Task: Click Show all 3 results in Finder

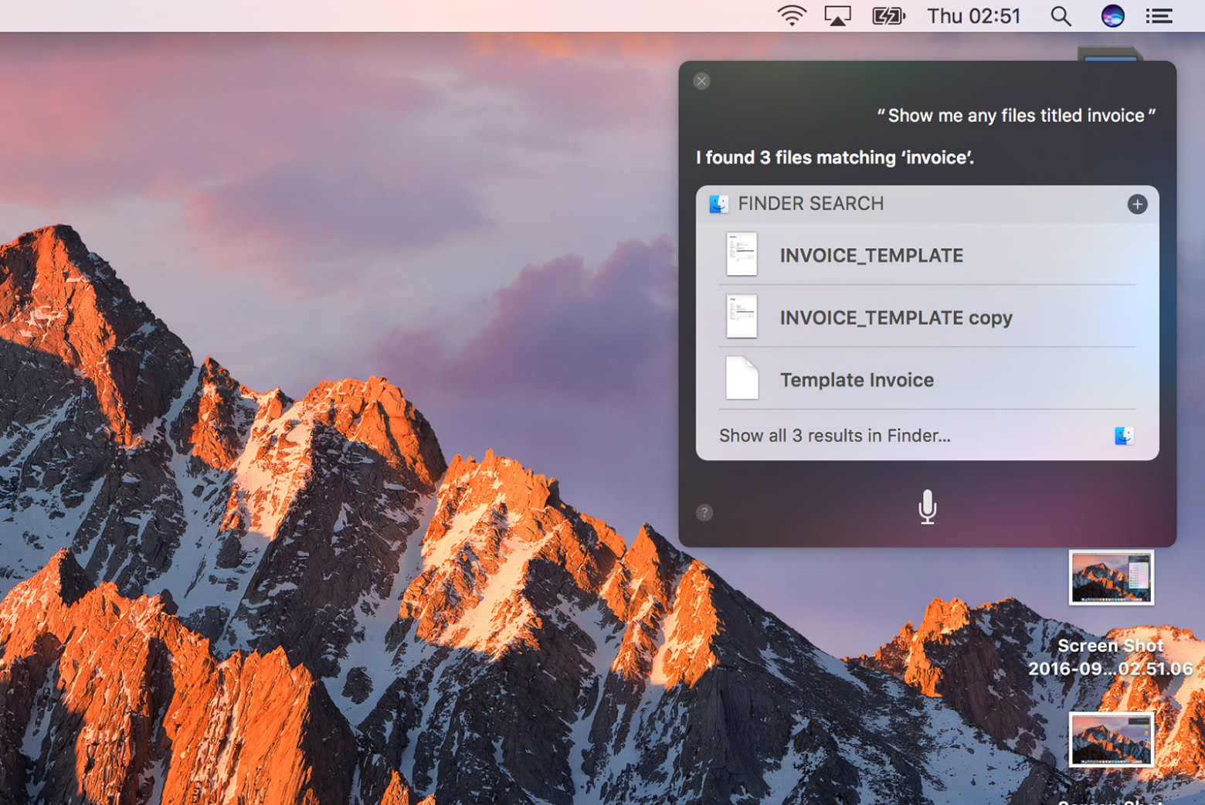Action: tap(835, 436)
